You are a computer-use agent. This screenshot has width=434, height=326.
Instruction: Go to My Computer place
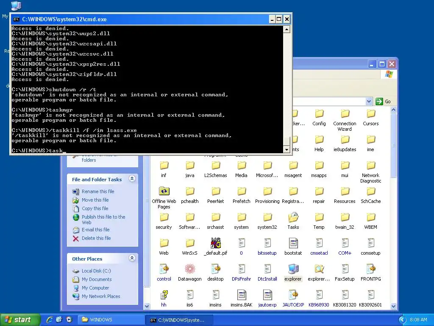95,288
